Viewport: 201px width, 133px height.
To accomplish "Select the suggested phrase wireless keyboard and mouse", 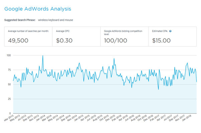I will click(x=55, y=20).
